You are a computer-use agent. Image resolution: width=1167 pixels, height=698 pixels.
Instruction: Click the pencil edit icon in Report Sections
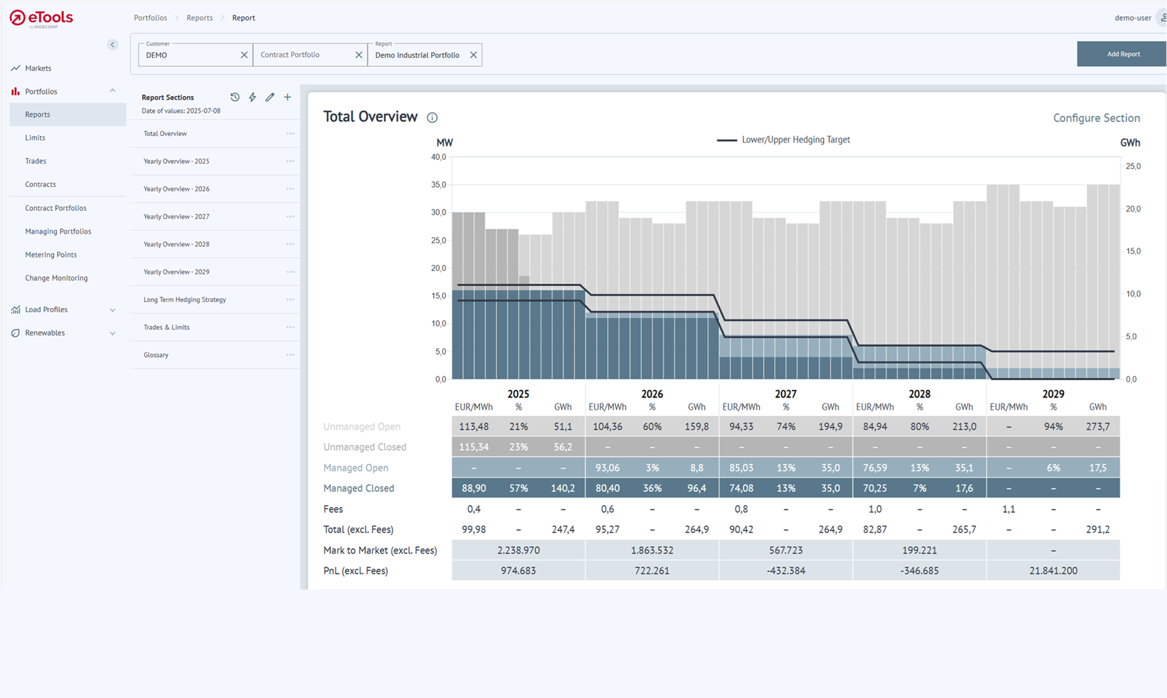coord(269,97)
